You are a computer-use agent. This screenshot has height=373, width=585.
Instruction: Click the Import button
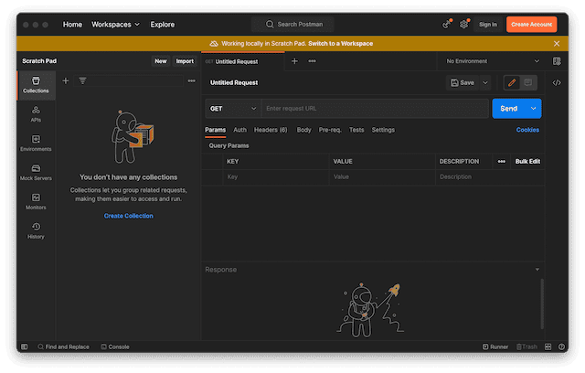(x=185, y=61)
